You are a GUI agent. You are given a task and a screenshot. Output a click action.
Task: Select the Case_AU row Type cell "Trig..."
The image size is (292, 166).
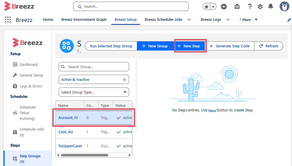(105, 132)
